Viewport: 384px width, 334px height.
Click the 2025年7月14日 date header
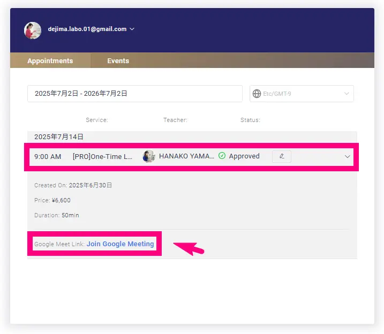59,137
